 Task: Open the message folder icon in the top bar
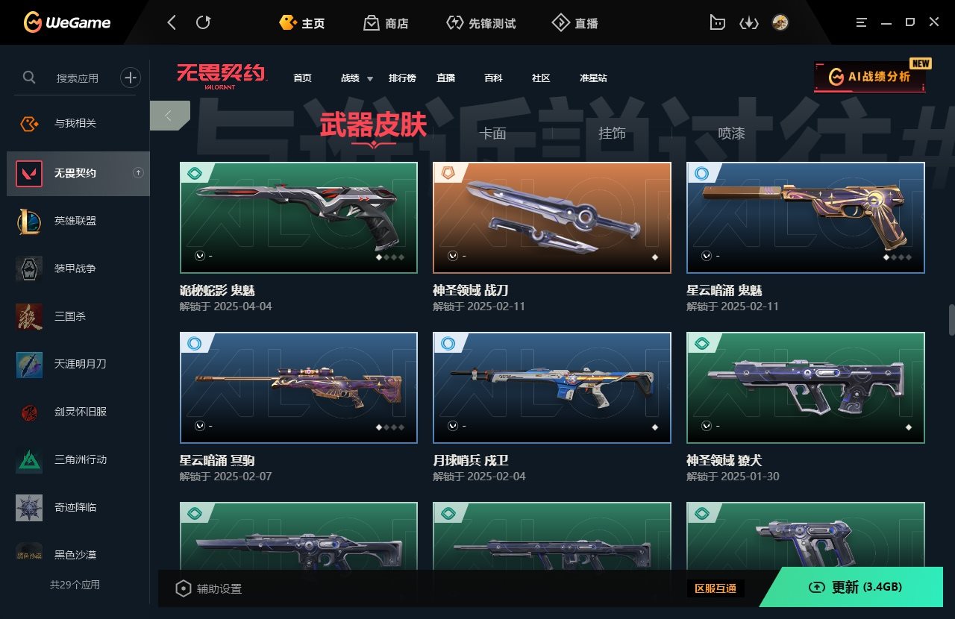point(717,23)
